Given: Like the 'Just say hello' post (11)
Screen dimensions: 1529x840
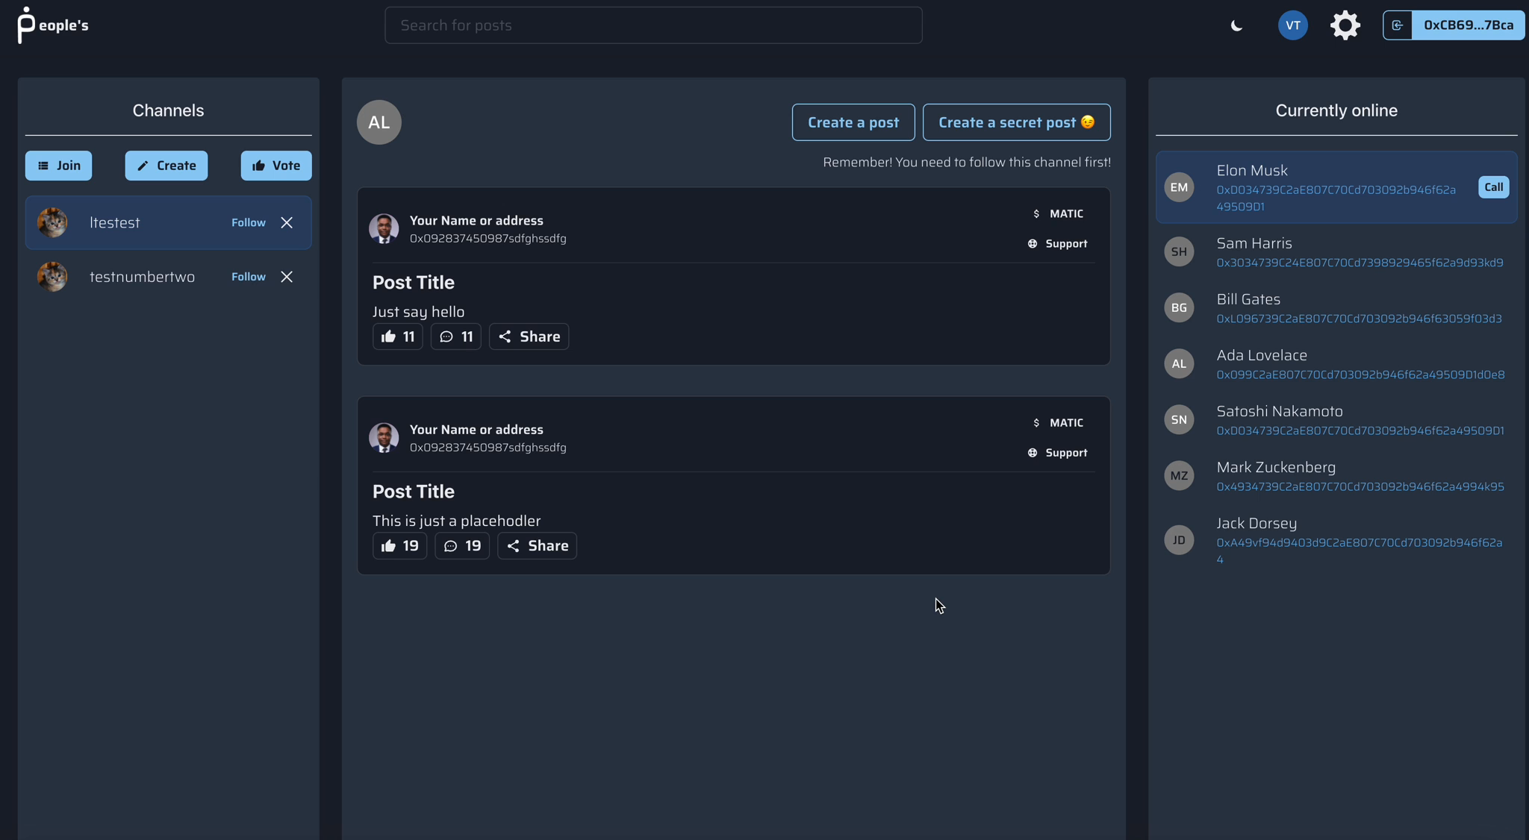Looking at the screenshot, I should (398, 336).
